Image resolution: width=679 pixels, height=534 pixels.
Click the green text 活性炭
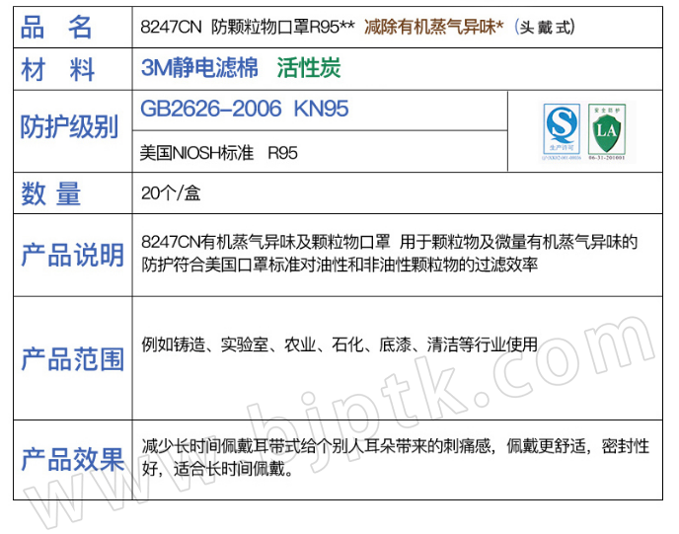click(309, 68)
